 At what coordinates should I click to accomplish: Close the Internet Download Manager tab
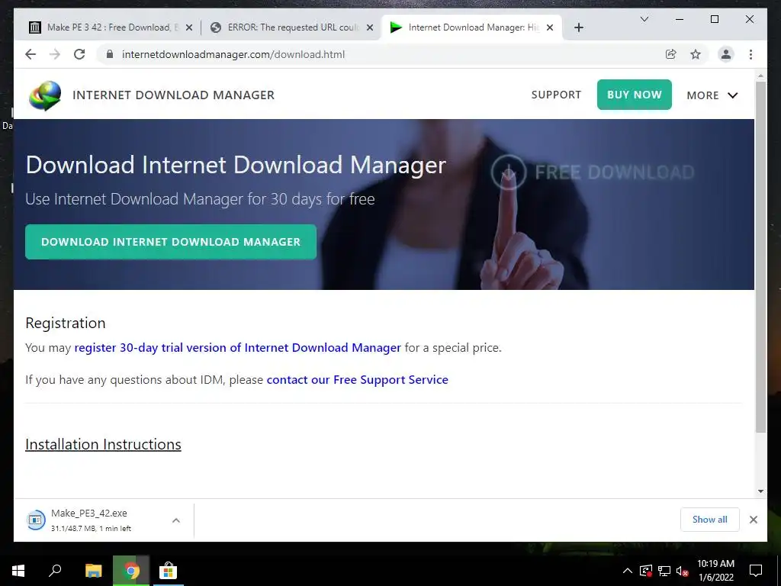(x=550, y=28)
